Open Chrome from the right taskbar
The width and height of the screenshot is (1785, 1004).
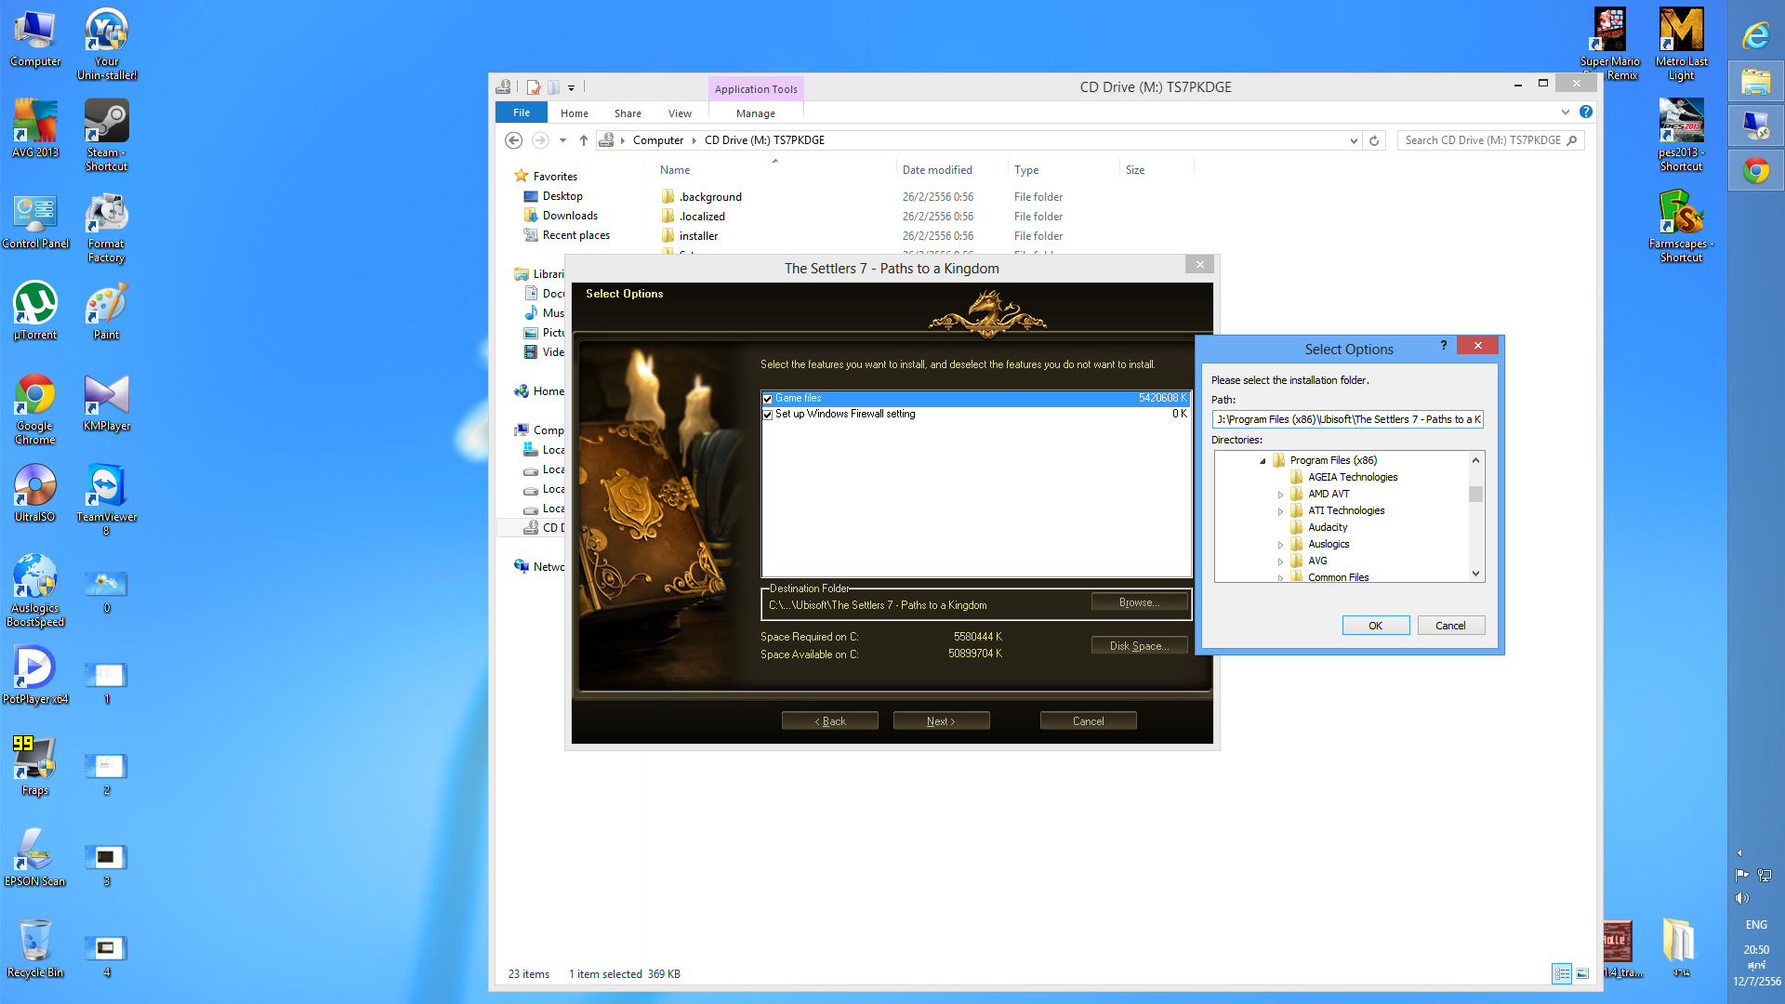1756,171
